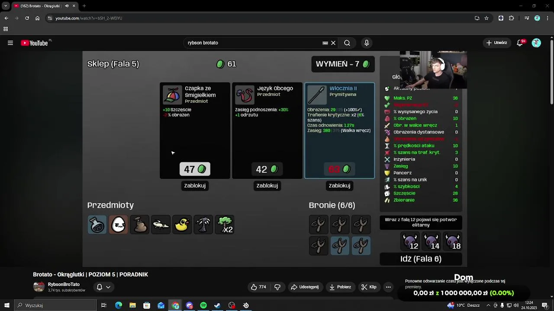Open the RybsonBroTato channel avatar
554x311 pixels.
coord(39,287)
